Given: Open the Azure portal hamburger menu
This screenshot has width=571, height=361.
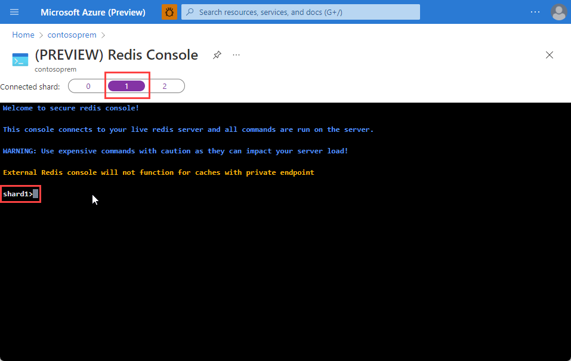Looking at the screenshot, I should (14, 12).
